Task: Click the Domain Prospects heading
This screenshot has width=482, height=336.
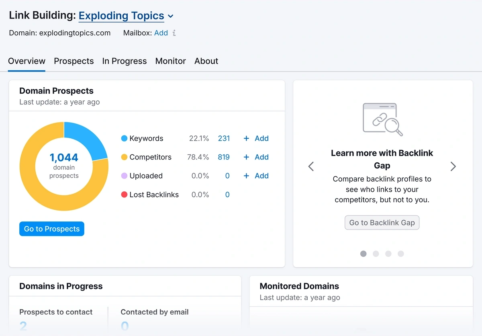Action: pyautogui.click(x=56, y=91)
